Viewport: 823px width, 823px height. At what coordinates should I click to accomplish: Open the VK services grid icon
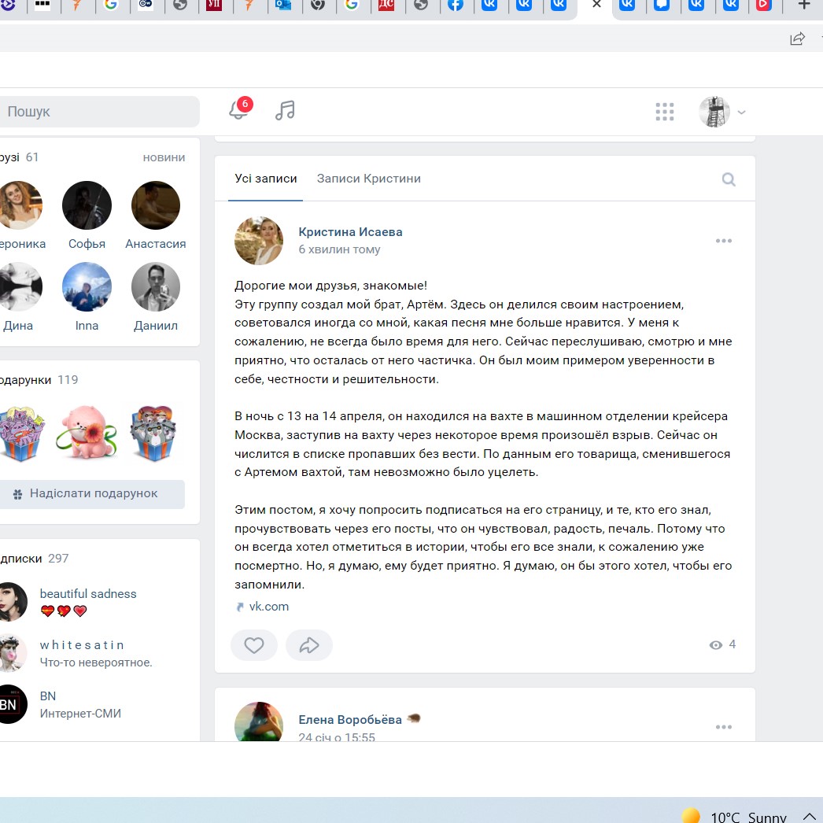(665, 112)
